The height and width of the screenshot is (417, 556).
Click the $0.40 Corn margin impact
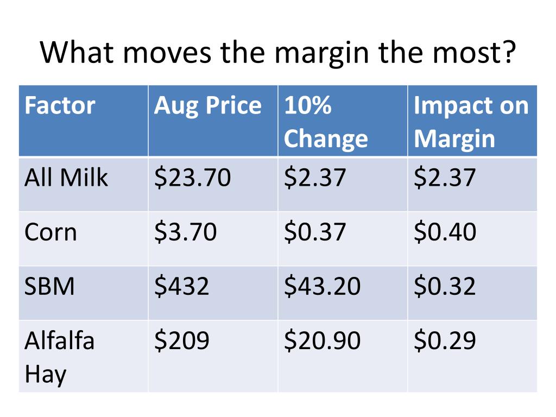pyautogui.click(x=472, y=239)
